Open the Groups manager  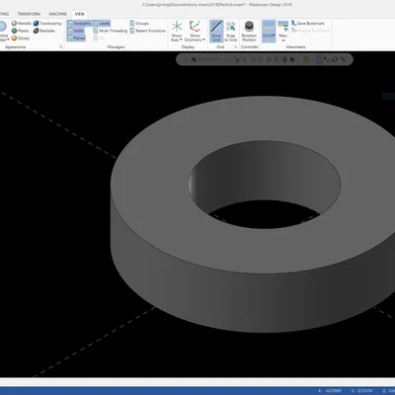[139, 24]
